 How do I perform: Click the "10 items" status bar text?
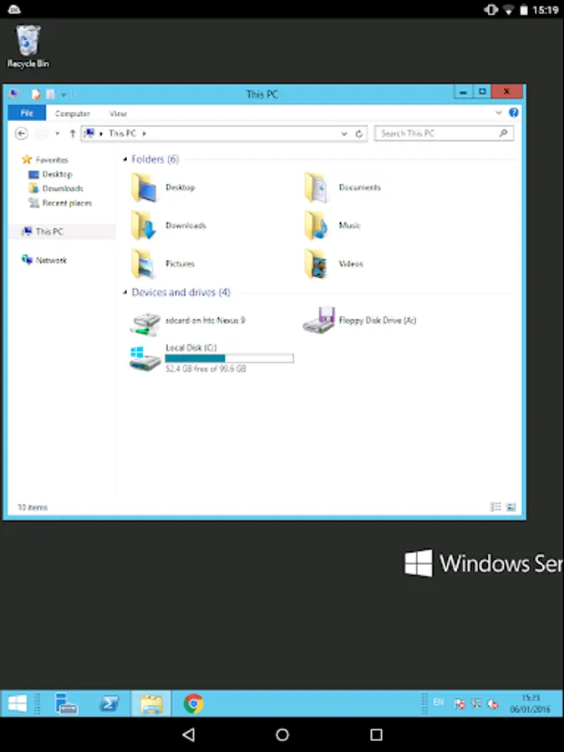coord(33,507)
